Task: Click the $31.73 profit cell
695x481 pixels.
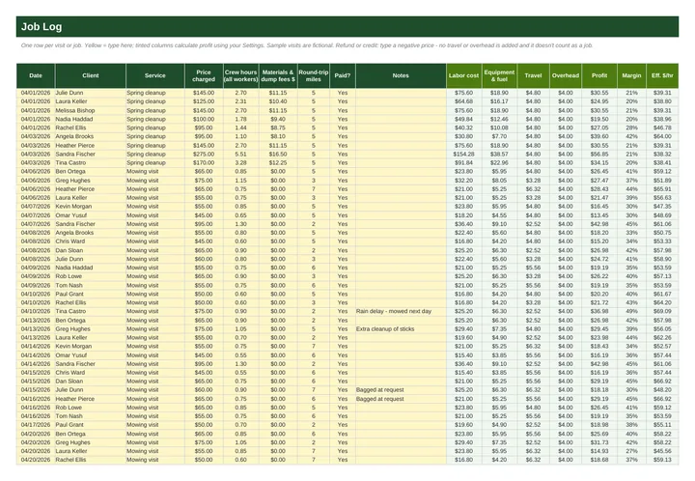Action: (599, 442)
